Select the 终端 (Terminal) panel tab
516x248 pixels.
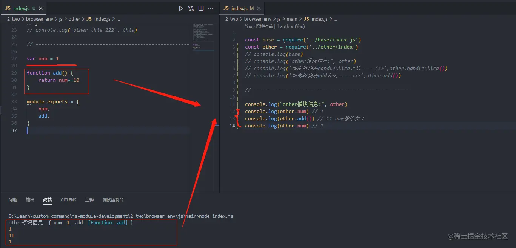[x=48, y=200]
